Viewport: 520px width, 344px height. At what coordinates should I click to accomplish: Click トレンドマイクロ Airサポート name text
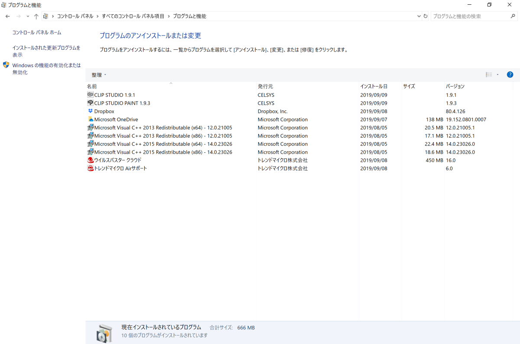(120, 168)
